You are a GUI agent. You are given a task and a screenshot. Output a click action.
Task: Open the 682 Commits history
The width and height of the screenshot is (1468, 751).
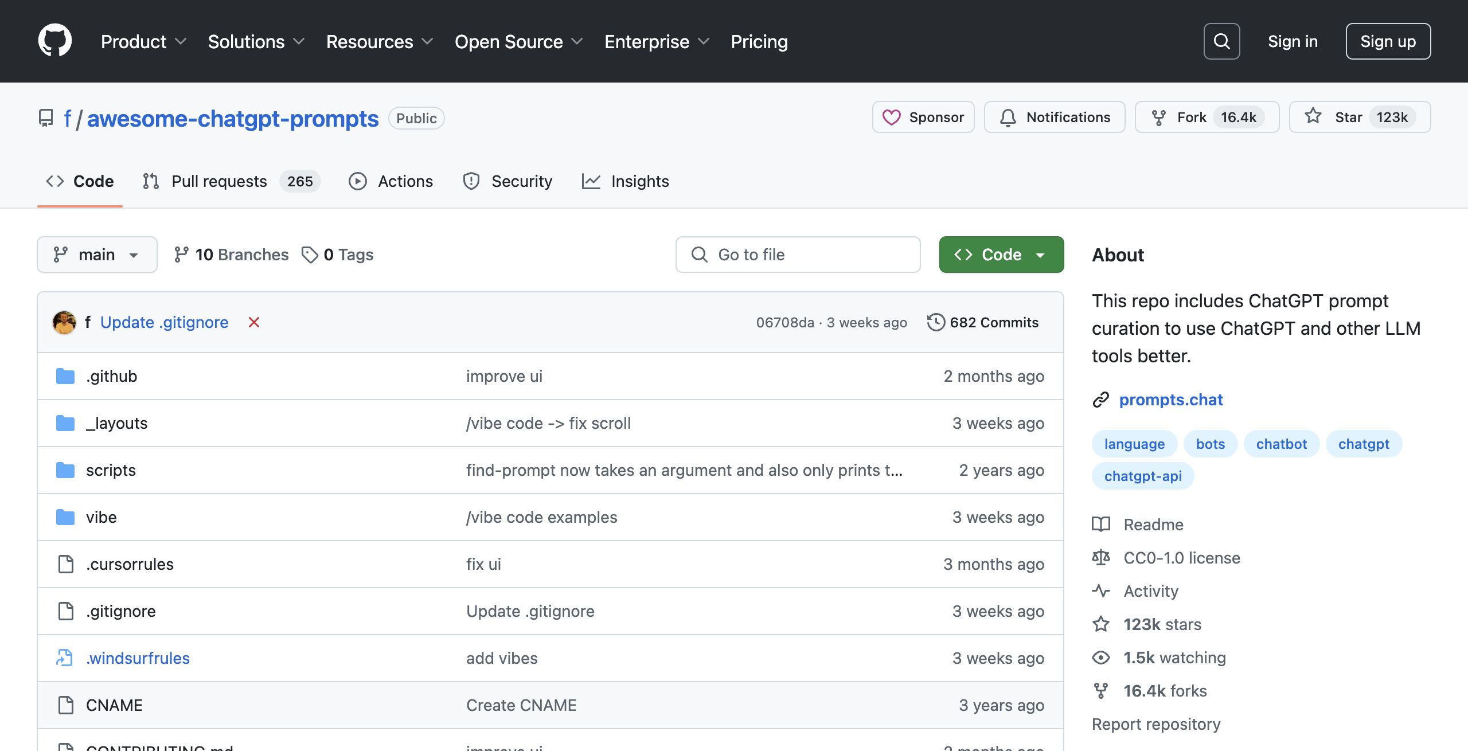click(x=982, y=323)
